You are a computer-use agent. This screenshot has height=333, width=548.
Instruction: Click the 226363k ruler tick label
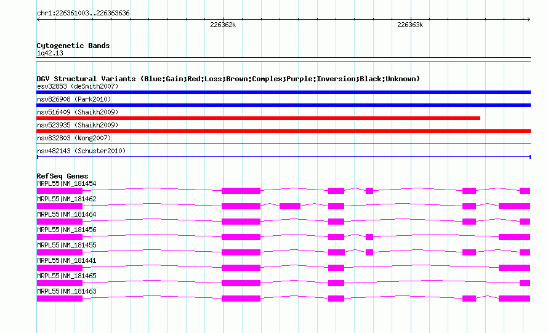click(x=410, y=25)
